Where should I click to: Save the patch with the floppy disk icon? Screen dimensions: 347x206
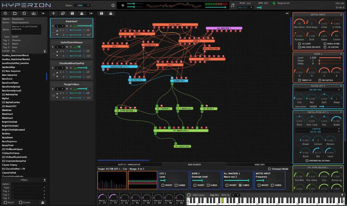click(x=72, y=13)
